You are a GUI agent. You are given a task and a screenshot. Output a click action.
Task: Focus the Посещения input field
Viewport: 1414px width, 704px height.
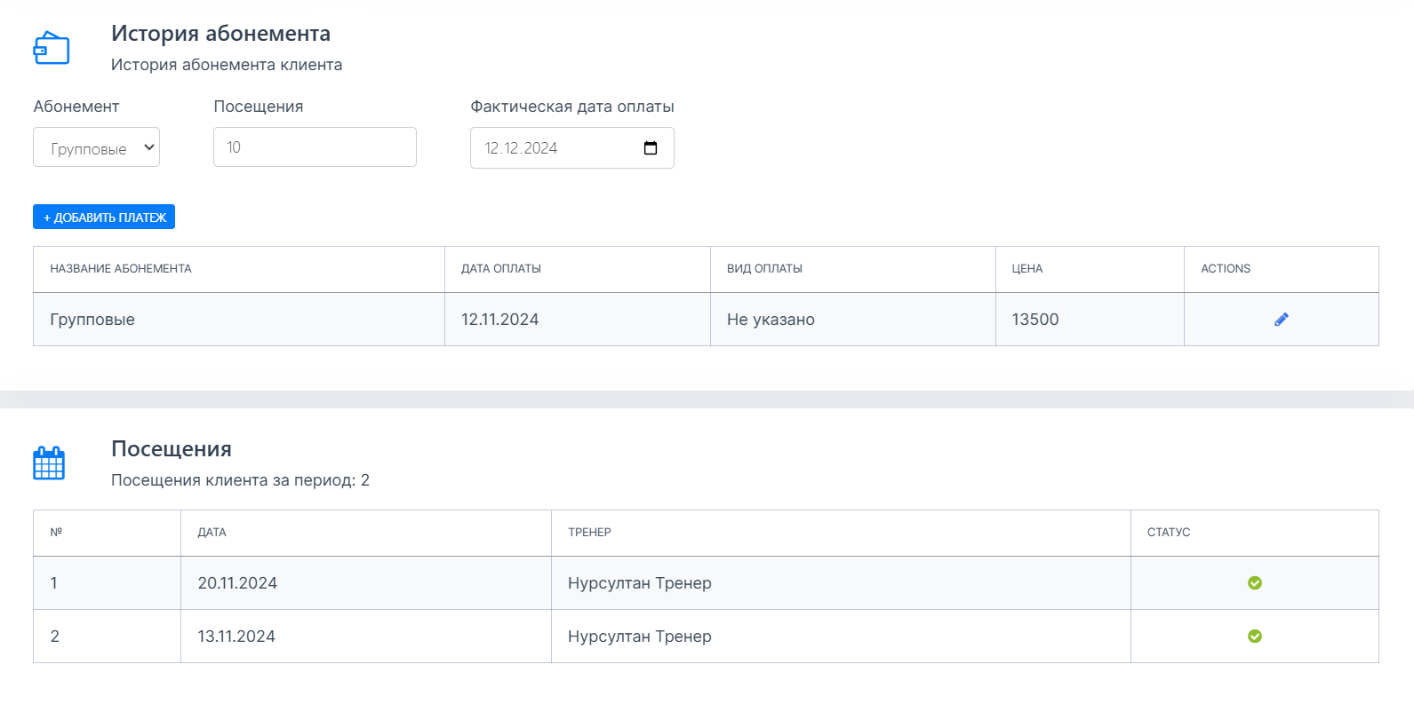(x=315, y=147)
